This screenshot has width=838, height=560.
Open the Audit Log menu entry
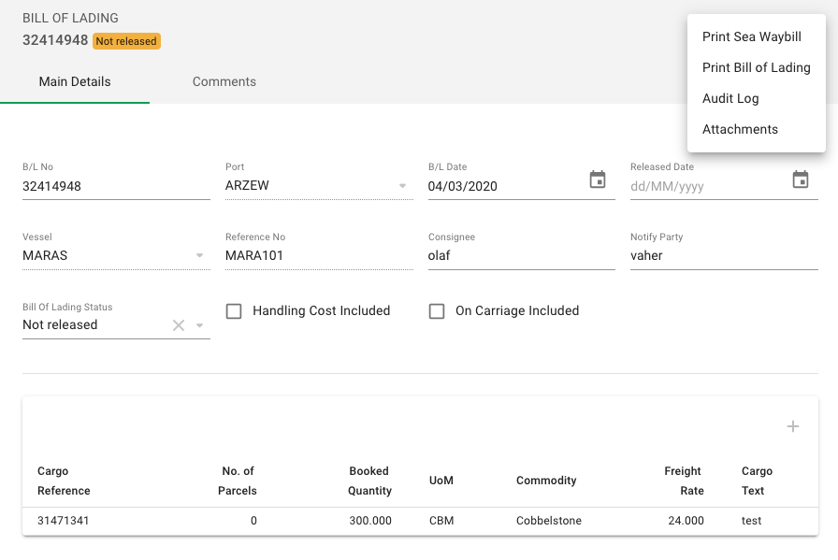730,99
